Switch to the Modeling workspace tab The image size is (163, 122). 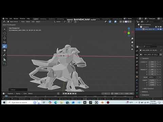click(43, 19)
